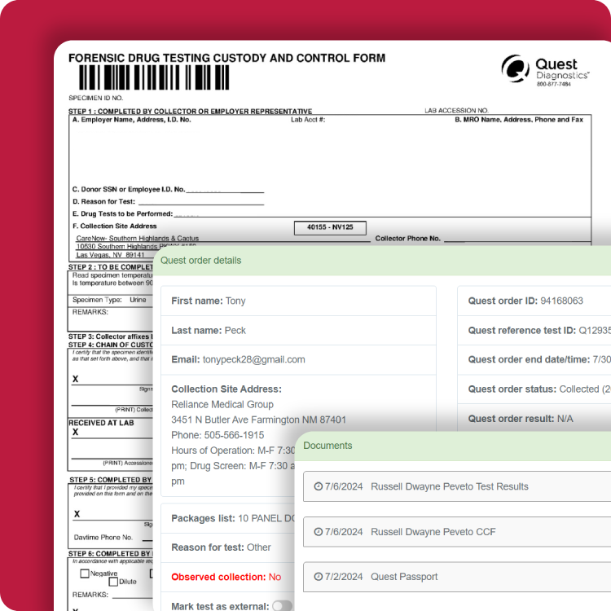Click the Packages list: 10 PANEL row
This screenshot has height=611, width=611.
pyautogui.click(x=228, y=518)
